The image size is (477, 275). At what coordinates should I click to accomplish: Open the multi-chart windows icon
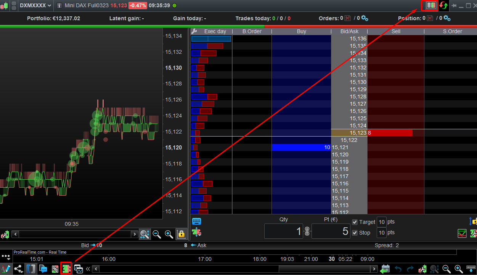pos(79,269)
